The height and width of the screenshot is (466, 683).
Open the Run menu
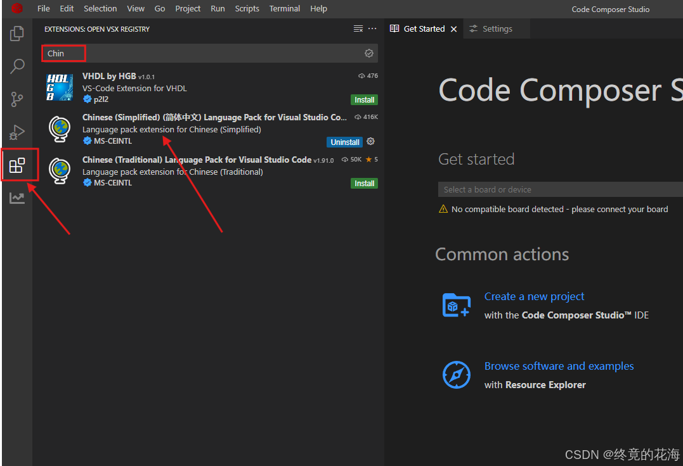[218, 9]
